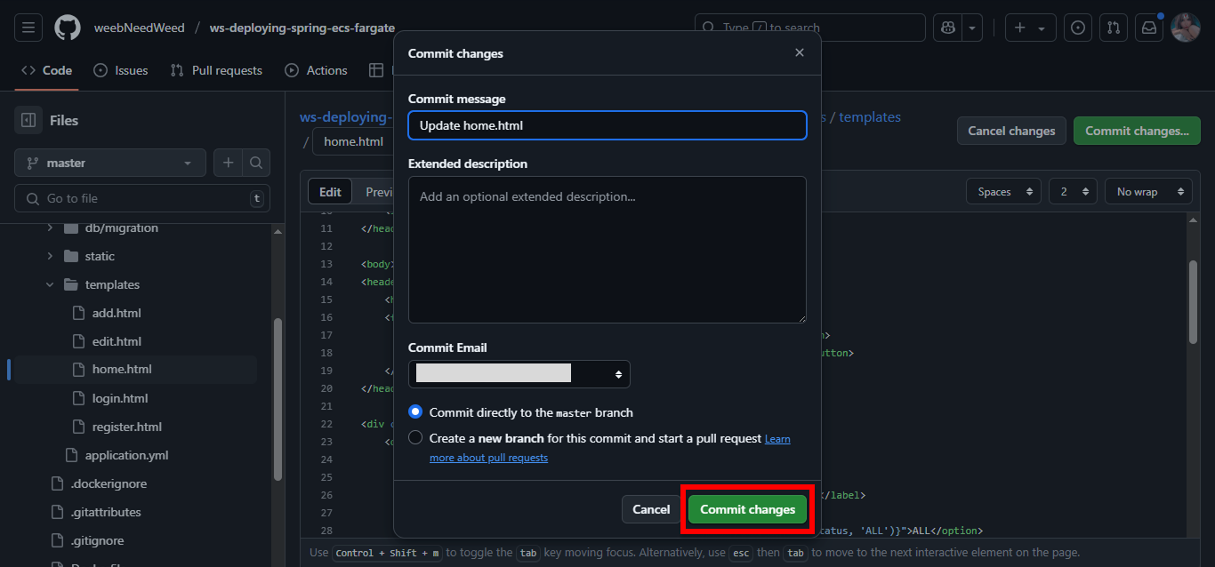The width and height of the screenshot is (1215, 567).
Task: Switch to the Pull requests tab
Action: [x=216, y=70]
